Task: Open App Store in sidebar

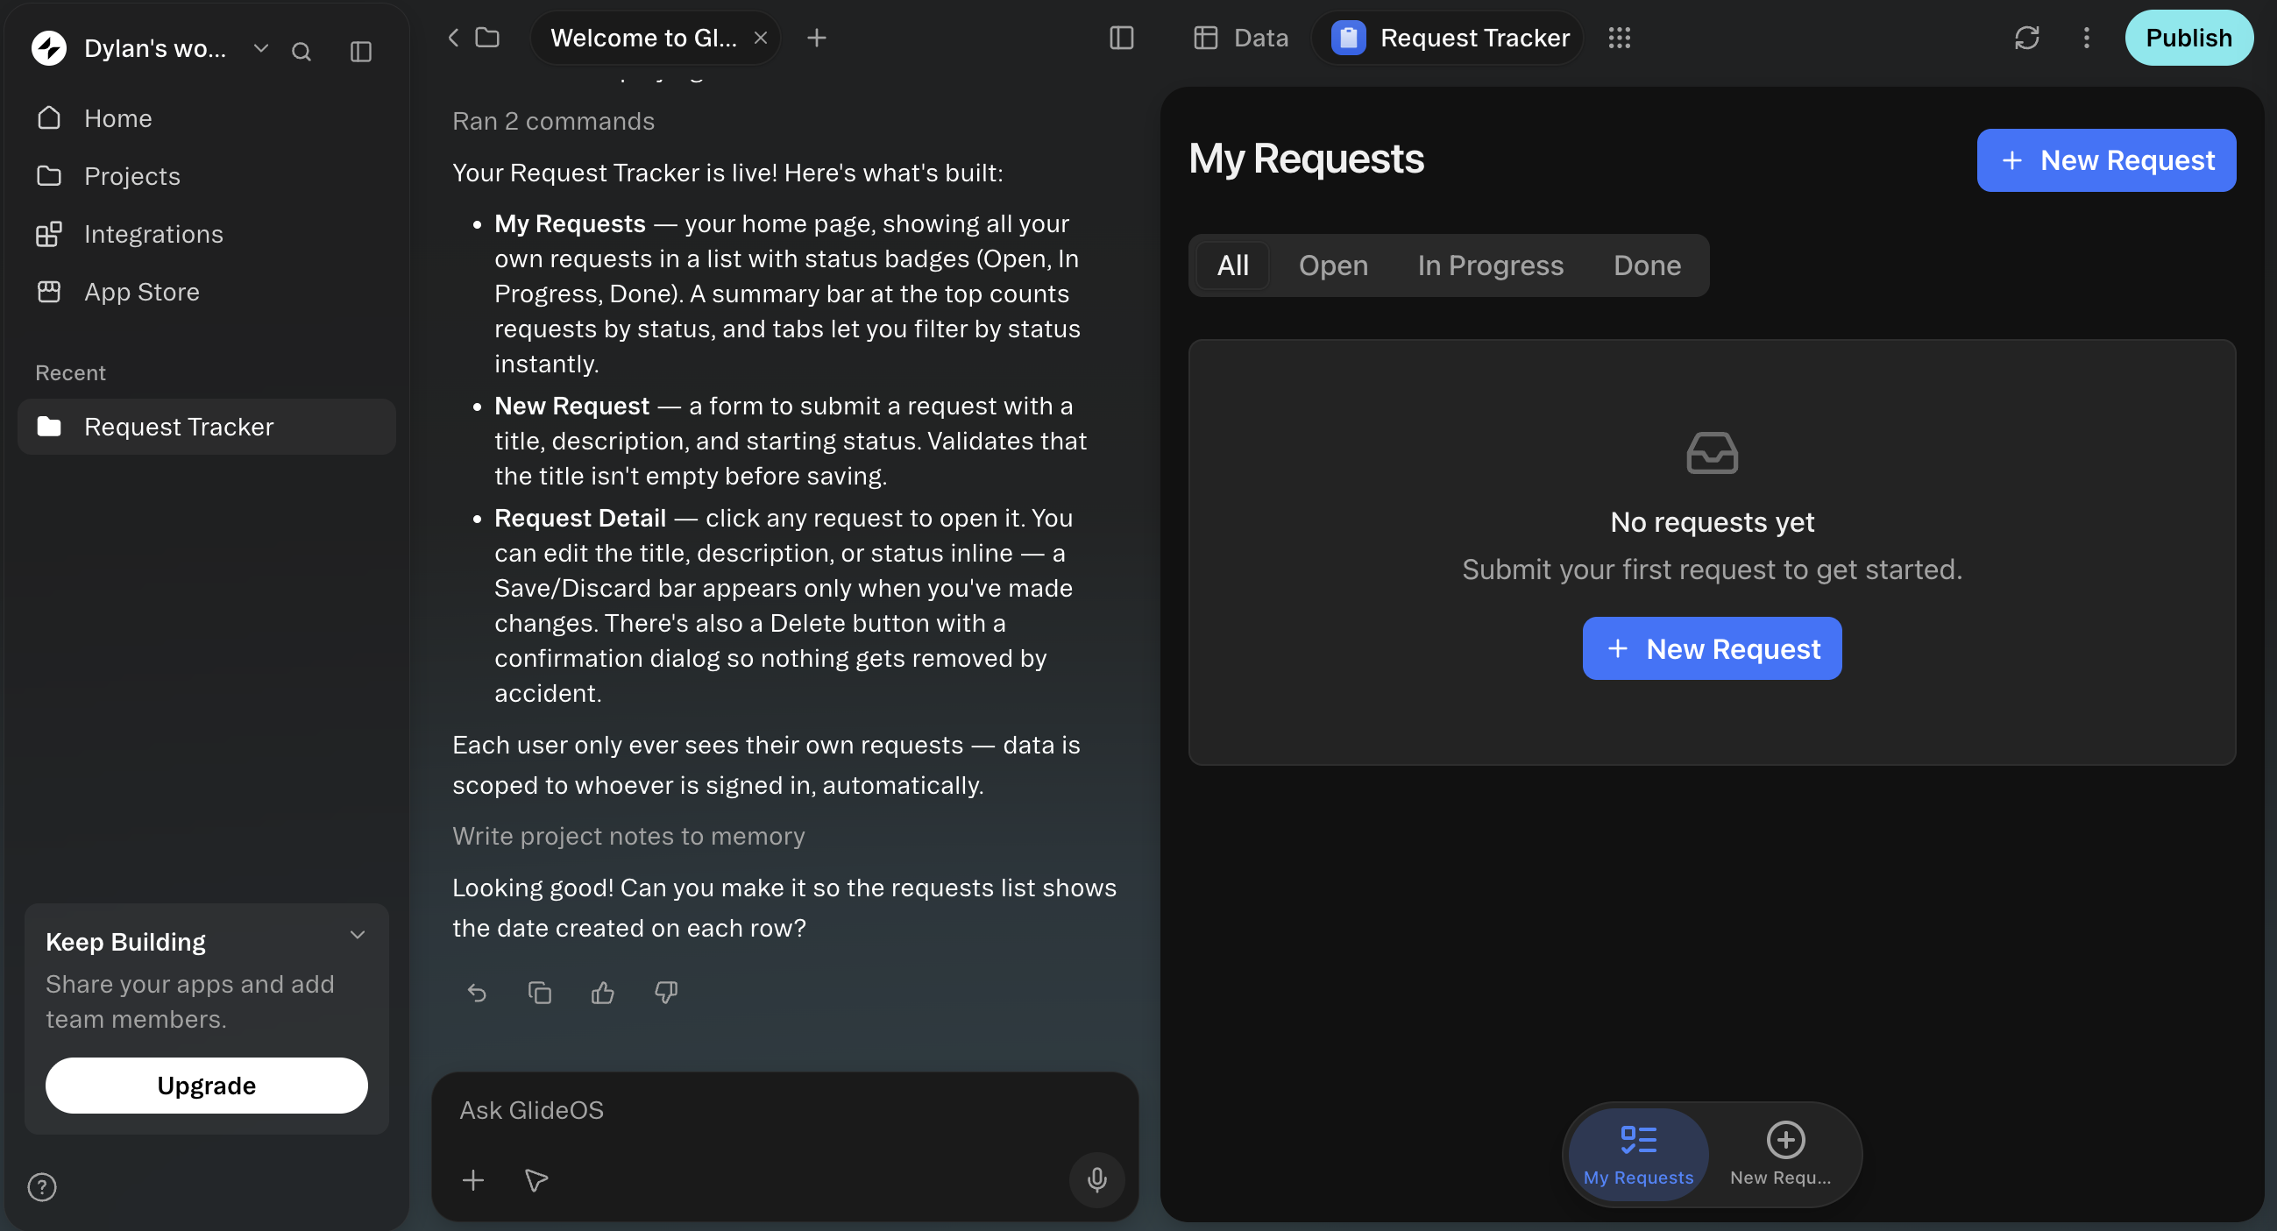Action: 206,292
